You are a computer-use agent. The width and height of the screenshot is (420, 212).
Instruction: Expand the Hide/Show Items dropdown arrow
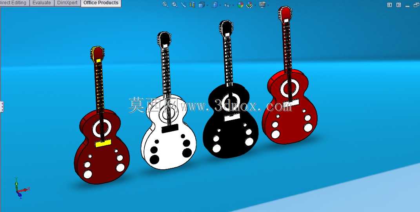tap(233, 5)
